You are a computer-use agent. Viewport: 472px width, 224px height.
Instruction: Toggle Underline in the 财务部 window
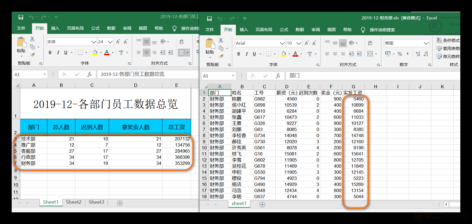tap(254, 54)
